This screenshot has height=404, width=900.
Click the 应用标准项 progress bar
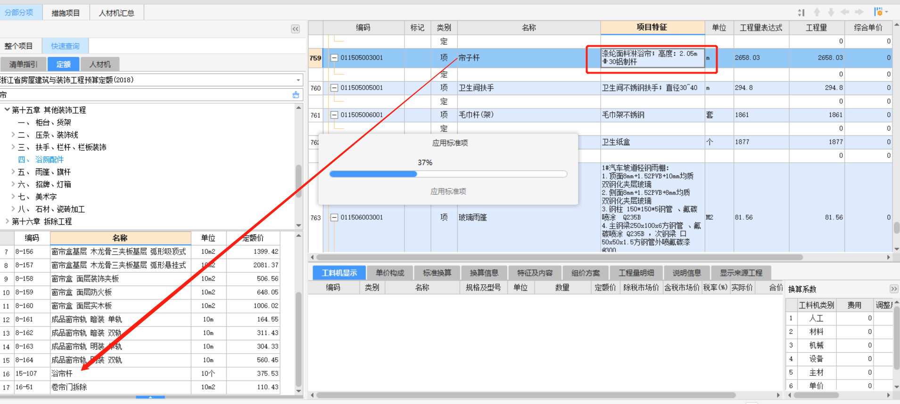(x=448, y=174)
